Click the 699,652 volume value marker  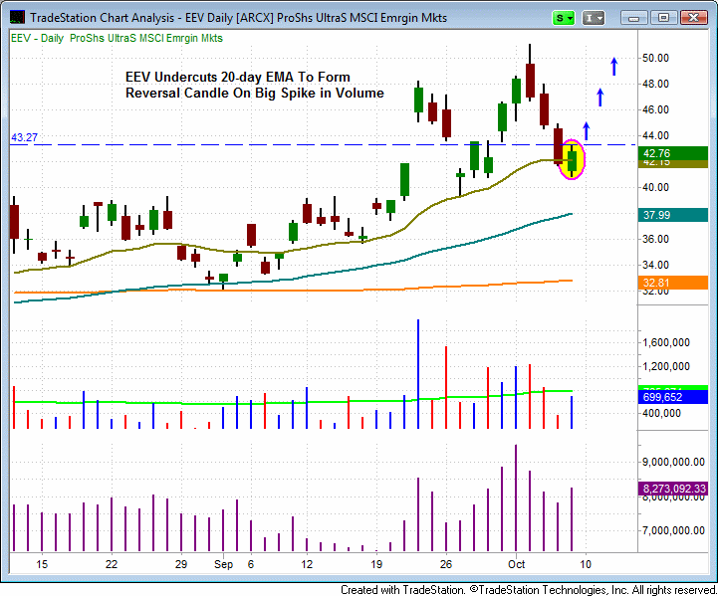tap(672, 397)
